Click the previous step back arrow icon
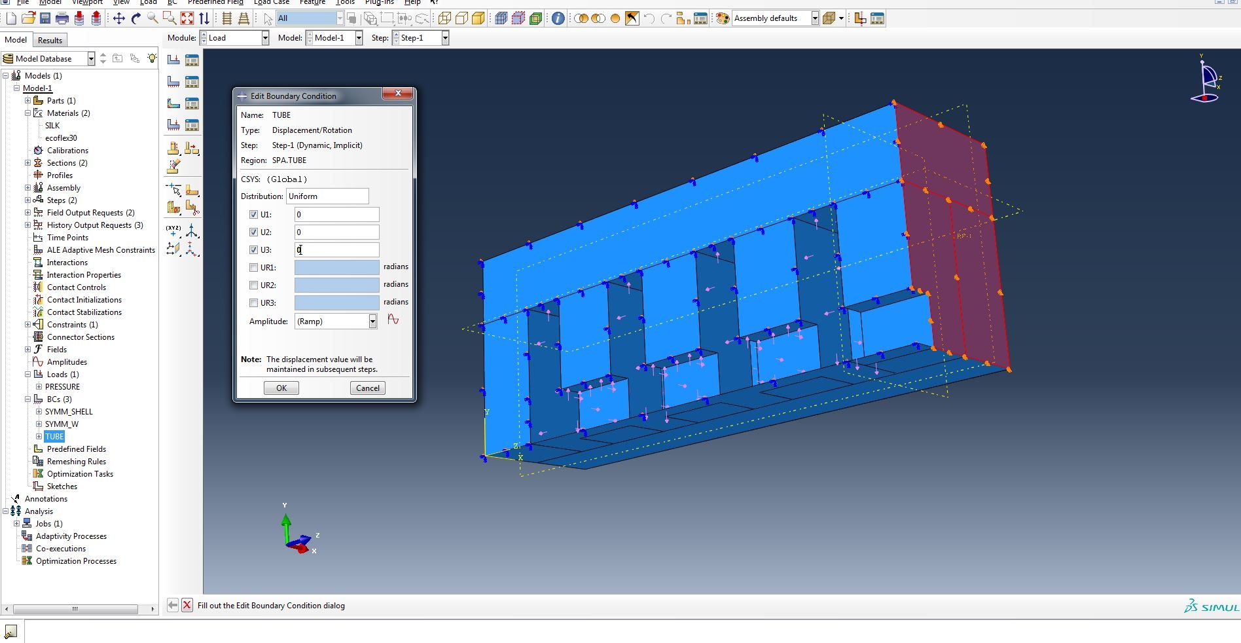This screenshot has width=1241, height=643. point(172,605)
